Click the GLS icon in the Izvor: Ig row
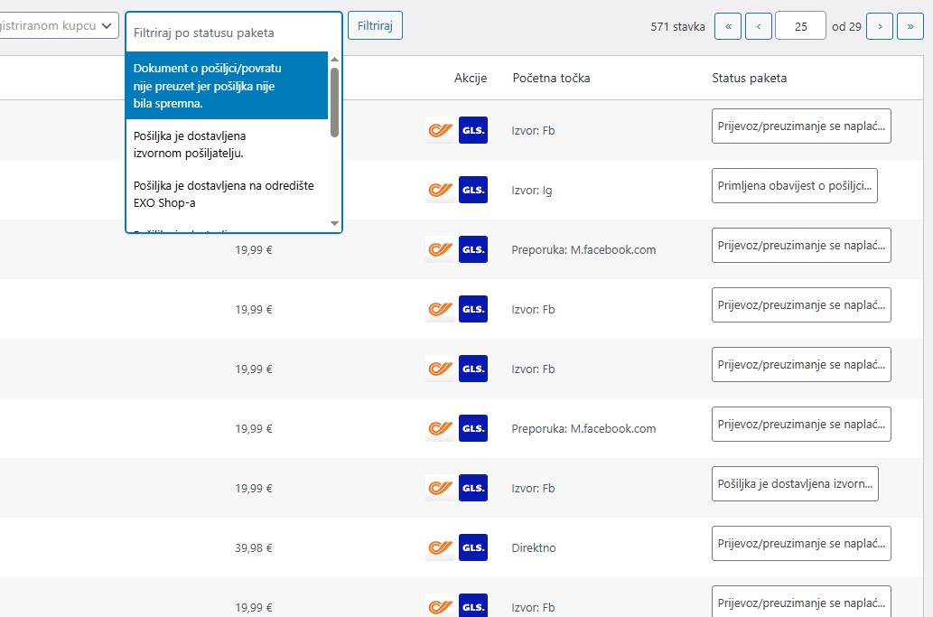Screen dimensions: 933x617 click(472, 190)
